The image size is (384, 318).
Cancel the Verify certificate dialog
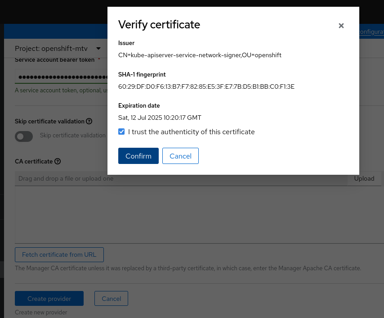pyautogui.click(x=180, y=156)
